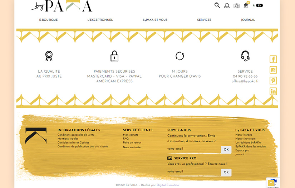
Task: Open Nous contacter link
Action: tap(132, 147)
